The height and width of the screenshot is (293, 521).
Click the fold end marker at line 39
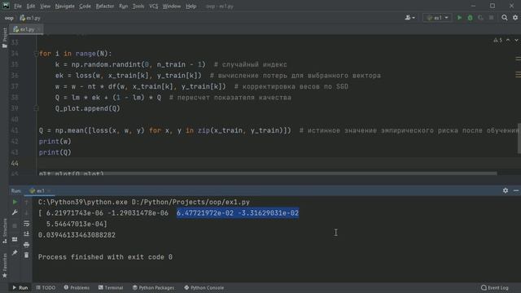[x=36, y=108]
